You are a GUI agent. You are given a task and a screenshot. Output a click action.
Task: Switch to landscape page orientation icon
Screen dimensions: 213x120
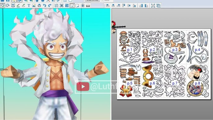pyautogui.click(x=77, y=6)
